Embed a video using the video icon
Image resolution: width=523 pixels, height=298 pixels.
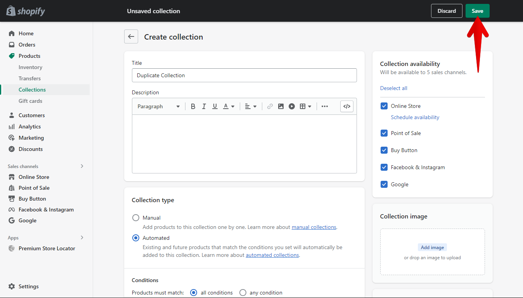(x=291, y=106)
